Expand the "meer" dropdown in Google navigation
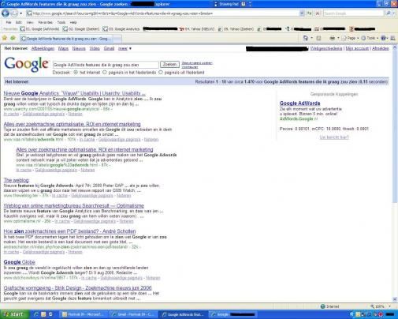The image size is (398, 319). tap(125, 48)
